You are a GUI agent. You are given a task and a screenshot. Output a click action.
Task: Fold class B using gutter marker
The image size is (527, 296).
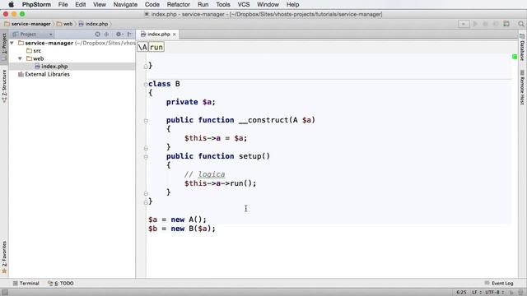pos(146,84)
